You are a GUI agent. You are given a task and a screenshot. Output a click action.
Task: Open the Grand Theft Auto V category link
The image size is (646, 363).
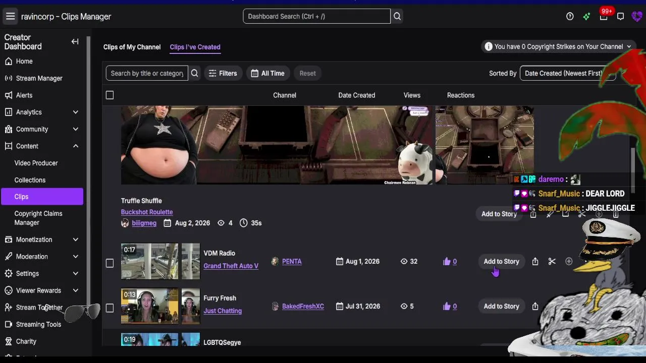[231, 266]
